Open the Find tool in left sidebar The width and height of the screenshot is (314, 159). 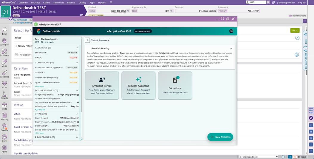coord(4,31)
